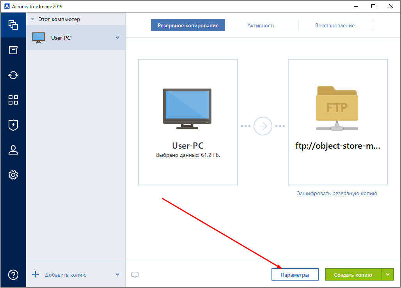Click the comment bubble icon
The width and height of the screenshot is (401, 288).
tap(135, 275)
